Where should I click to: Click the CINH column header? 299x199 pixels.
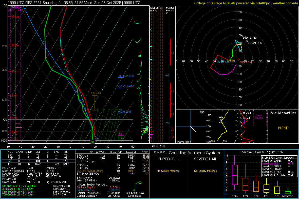tap(29, 152)
